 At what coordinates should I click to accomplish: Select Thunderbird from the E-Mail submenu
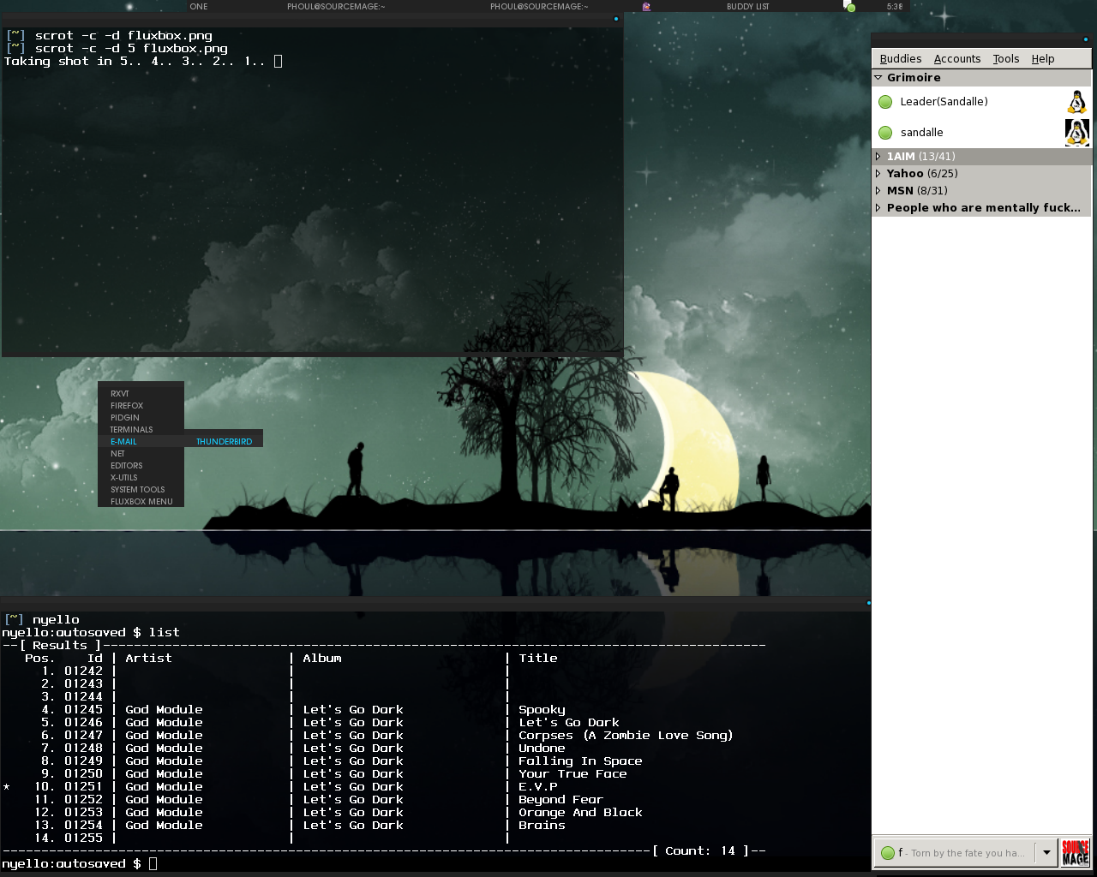(224, 442)
